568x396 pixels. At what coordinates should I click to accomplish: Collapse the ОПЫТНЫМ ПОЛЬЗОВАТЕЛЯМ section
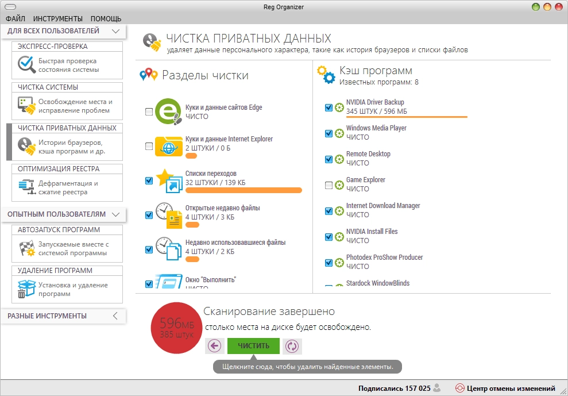(115, 214)
